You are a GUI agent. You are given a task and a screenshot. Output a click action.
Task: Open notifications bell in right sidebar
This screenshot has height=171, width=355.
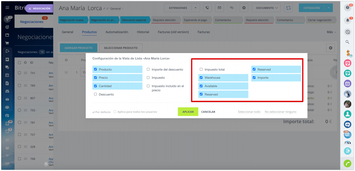(348, 20)
